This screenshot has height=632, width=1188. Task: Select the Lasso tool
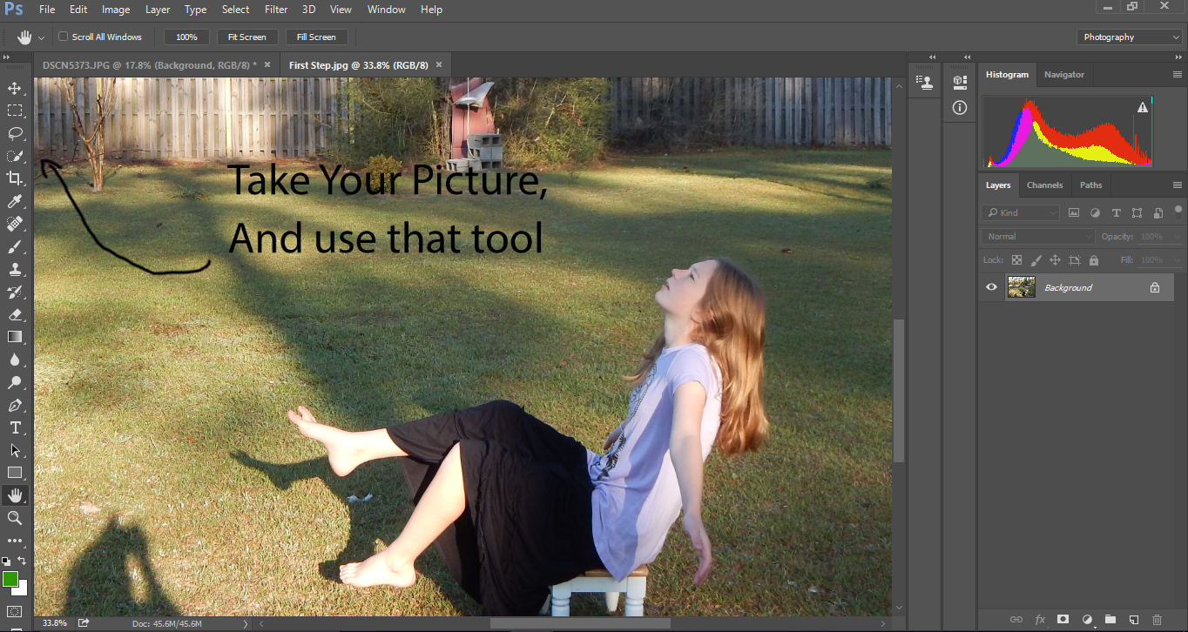[15, 133]
